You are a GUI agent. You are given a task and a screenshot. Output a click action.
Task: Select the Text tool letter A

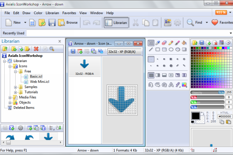pos(171,85)
